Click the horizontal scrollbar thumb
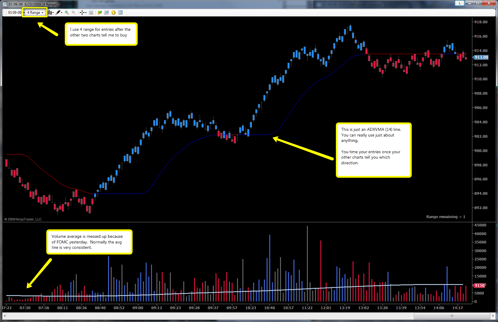This screenshot has height=322, width=498. 452,316
